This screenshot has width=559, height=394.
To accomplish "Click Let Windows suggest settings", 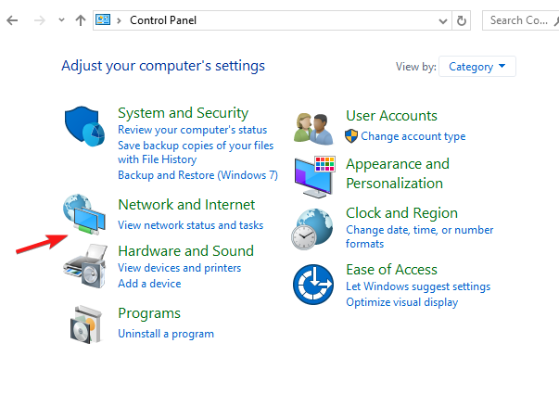I will pos(418,286).
